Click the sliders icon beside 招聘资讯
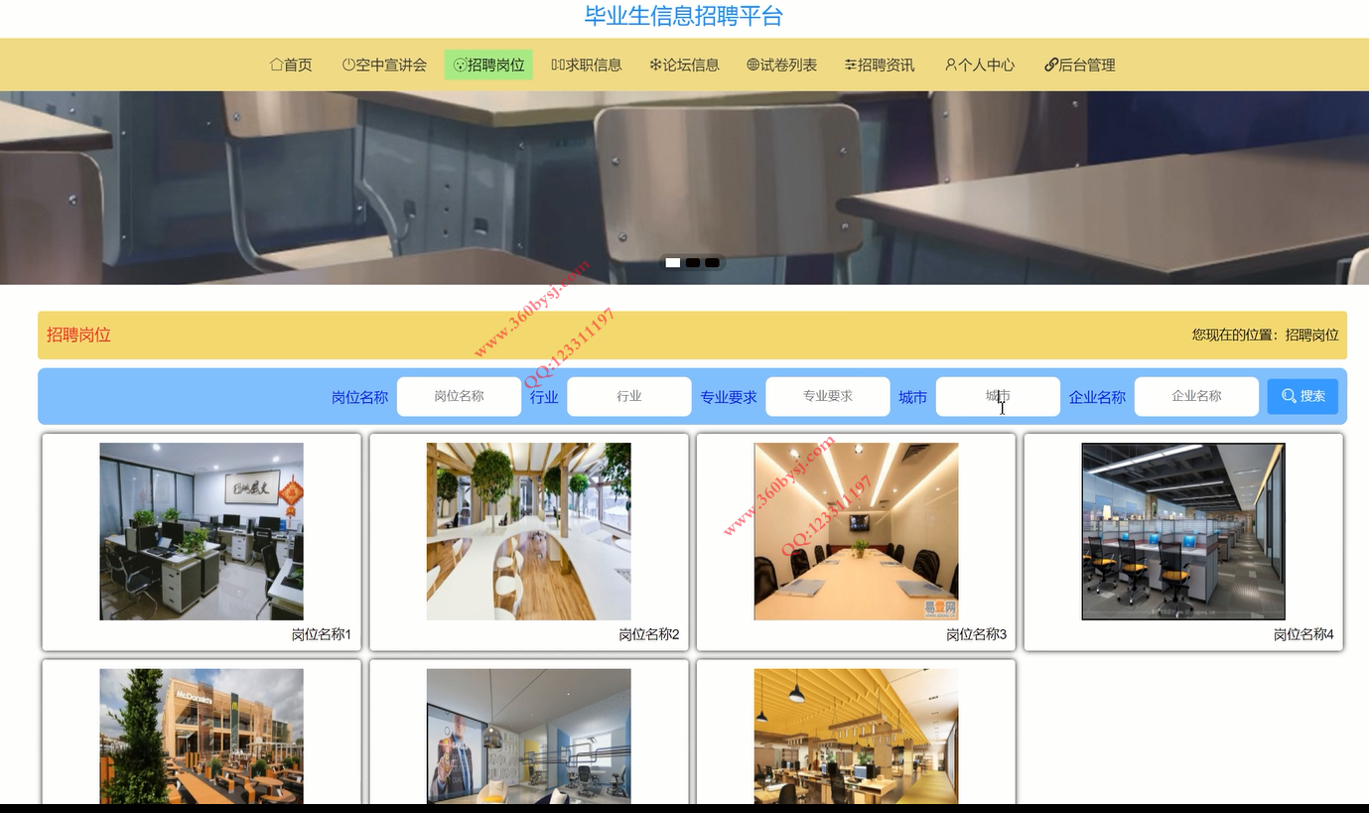 pyautogui.click(x=851, y=65)
